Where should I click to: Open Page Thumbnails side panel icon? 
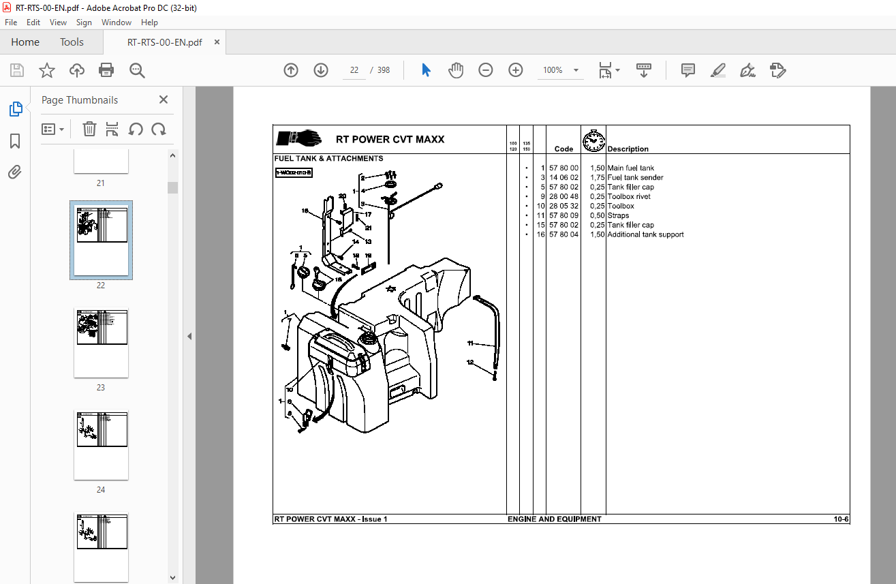15,109
